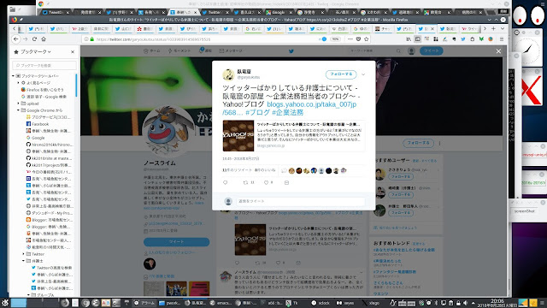Click the ツイート button in Twitter header

pos(432,51)
